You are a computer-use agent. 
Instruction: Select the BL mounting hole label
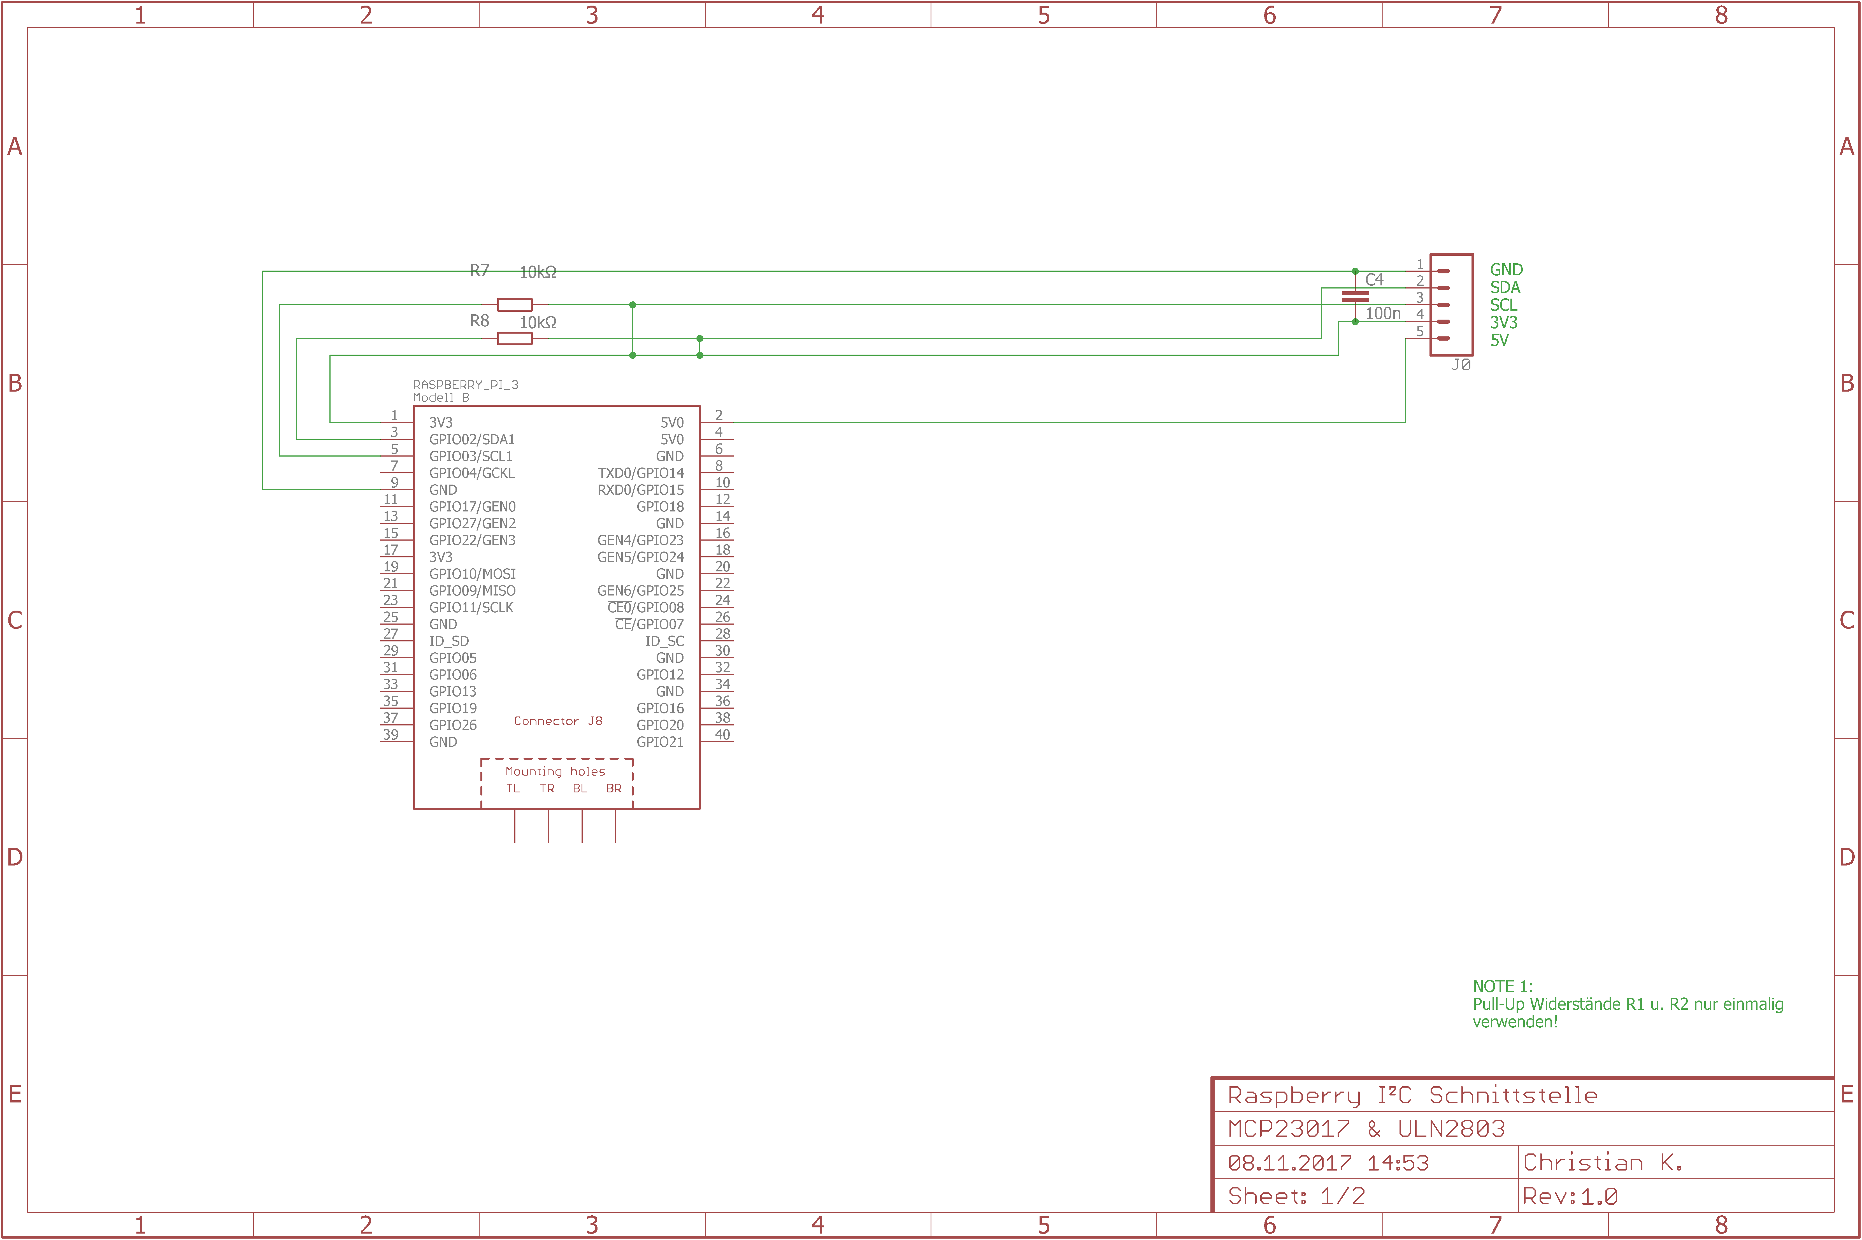click(x=580, y=788)
